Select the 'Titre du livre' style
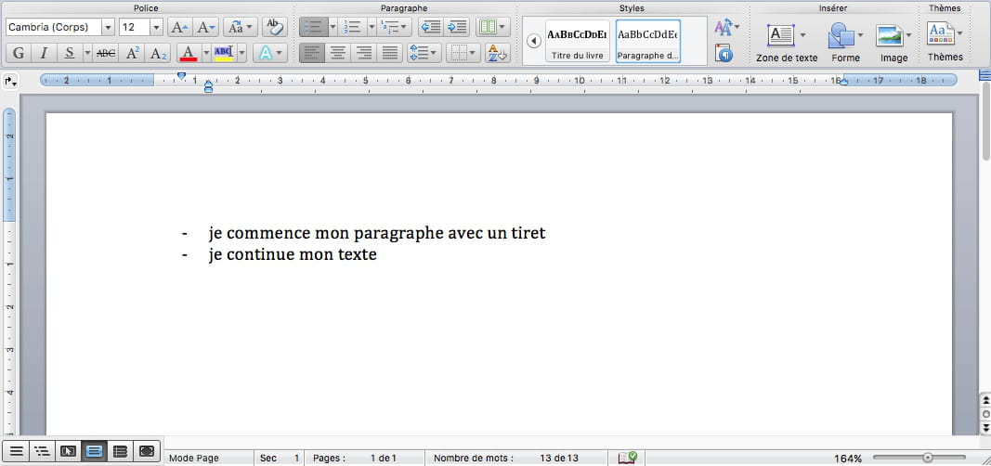991x466 pixels. [577, 42]
